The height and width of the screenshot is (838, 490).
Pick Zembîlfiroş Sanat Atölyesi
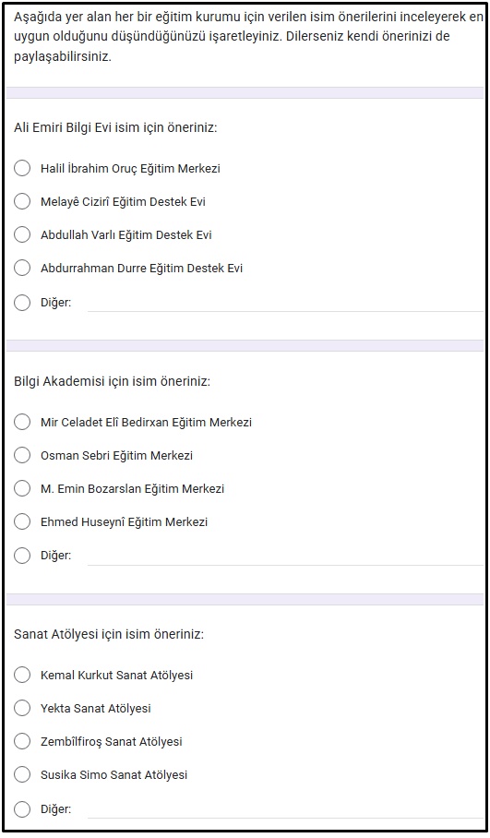tap(22, 741)
